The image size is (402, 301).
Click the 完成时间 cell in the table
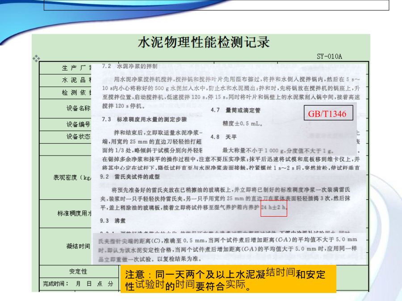coord(78,284)
